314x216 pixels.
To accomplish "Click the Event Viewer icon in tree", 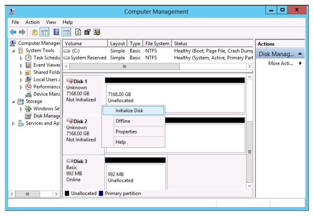I will pyautogui.click(x=28, y=65).
